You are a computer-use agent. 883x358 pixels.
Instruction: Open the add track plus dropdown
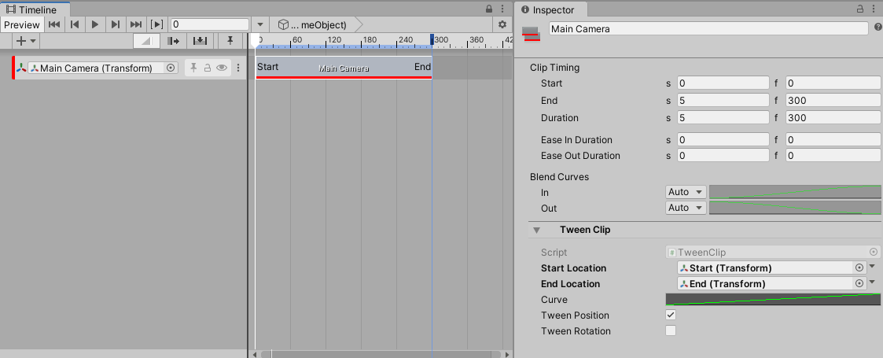(x=26, y=41)
